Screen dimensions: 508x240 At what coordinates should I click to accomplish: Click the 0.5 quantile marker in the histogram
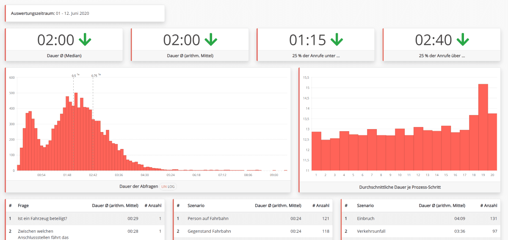74,76
